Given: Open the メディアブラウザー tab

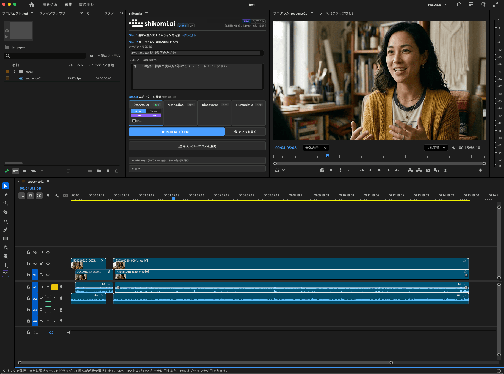Looking at the screenshot, I should (54, 13).
